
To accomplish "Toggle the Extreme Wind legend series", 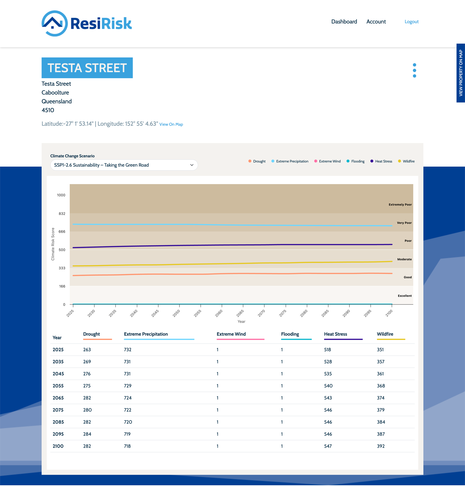I will [327, 161].
